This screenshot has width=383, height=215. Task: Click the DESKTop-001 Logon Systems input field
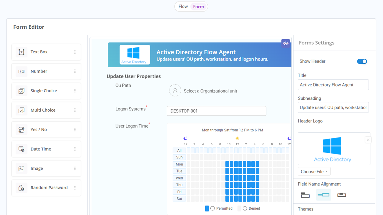pyautogui.click(x=216, y=111)
